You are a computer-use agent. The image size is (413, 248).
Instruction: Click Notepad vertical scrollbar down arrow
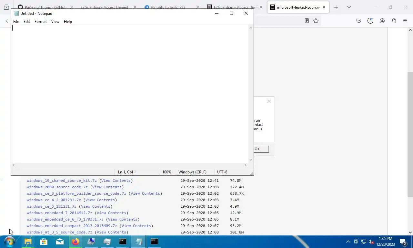click(251, 160)
